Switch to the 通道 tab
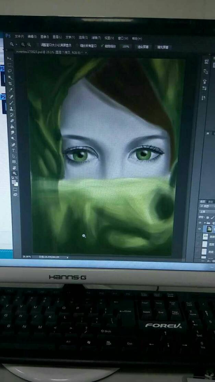The image size is (215, 382). [x=210, y=201]
